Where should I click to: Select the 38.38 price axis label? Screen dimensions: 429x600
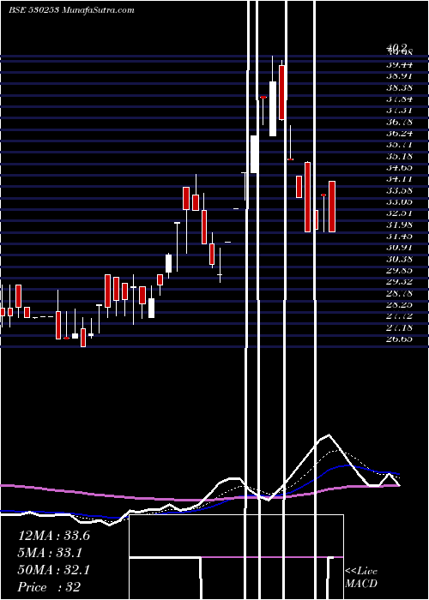pyautogui.click(x=399, y=87)
